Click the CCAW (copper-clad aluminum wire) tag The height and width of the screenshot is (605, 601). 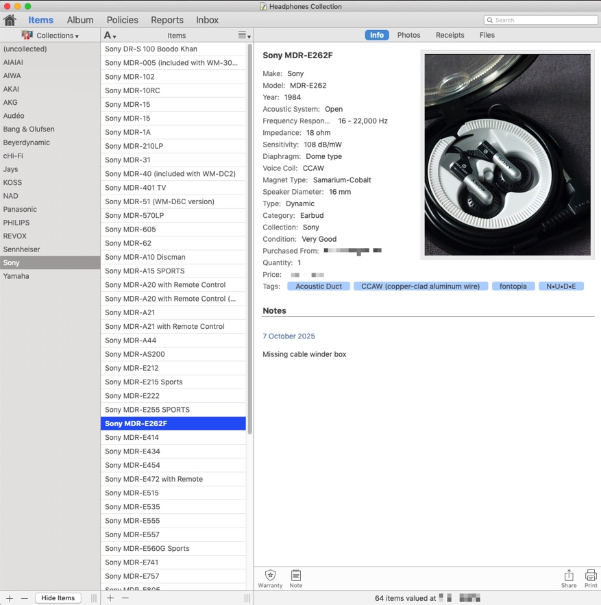421,286
